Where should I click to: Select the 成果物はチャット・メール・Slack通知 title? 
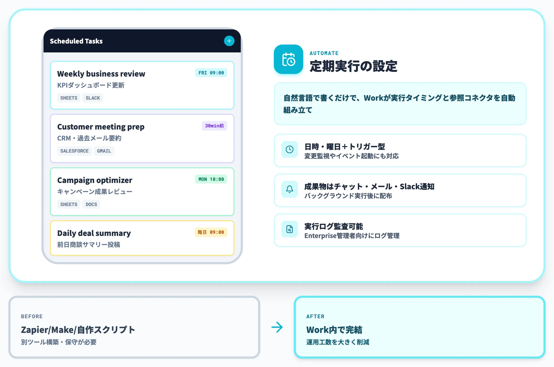[369, 186]
